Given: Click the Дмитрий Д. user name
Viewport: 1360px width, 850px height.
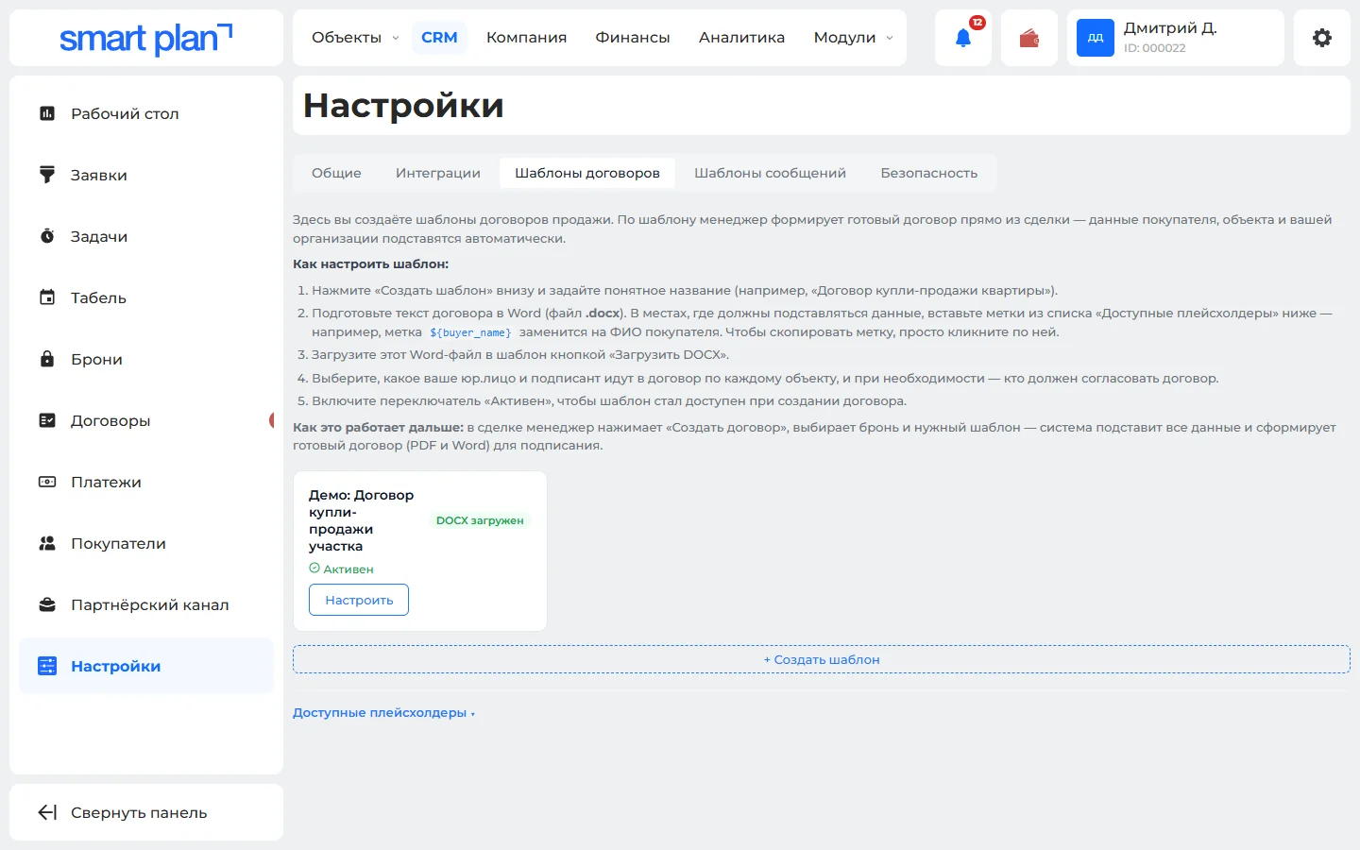Looking at the screenshot, I should (1170, 28).
